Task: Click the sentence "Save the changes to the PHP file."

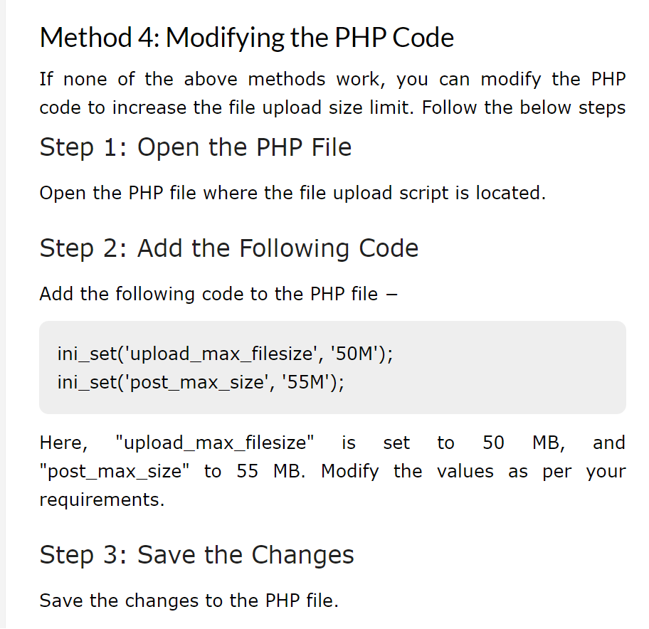Action: coord(189,601)
